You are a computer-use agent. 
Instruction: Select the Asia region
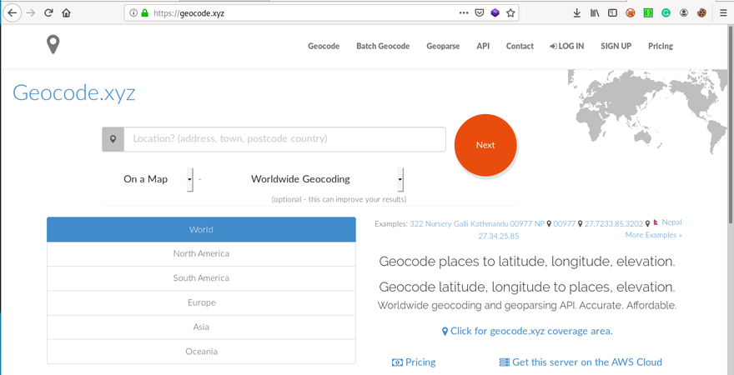point(201,327)
